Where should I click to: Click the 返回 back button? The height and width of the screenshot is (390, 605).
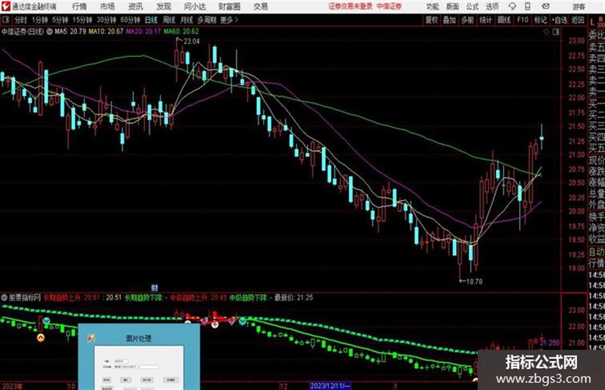[577, 20]
